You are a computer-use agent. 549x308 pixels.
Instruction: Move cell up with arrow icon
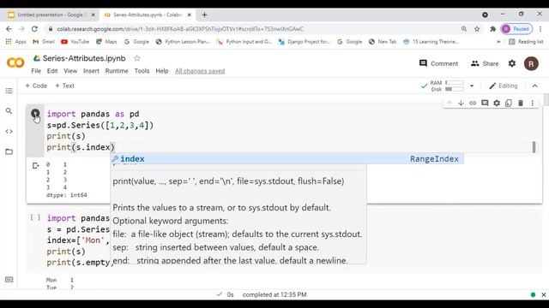[x=449, y=103]
